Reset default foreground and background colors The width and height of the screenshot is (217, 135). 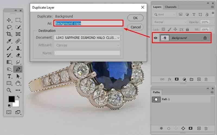coord(9,106)
